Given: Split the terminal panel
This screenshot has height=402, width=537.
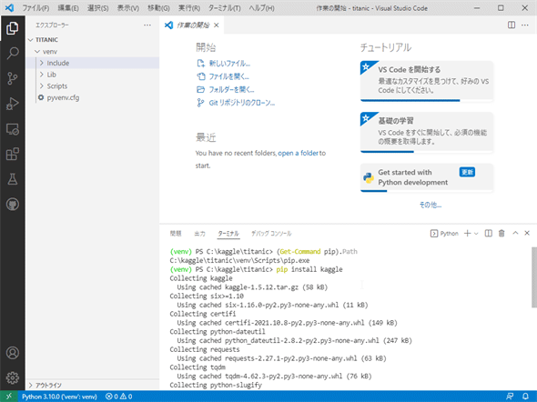Looking at the screenshot, I should [489, 234].
